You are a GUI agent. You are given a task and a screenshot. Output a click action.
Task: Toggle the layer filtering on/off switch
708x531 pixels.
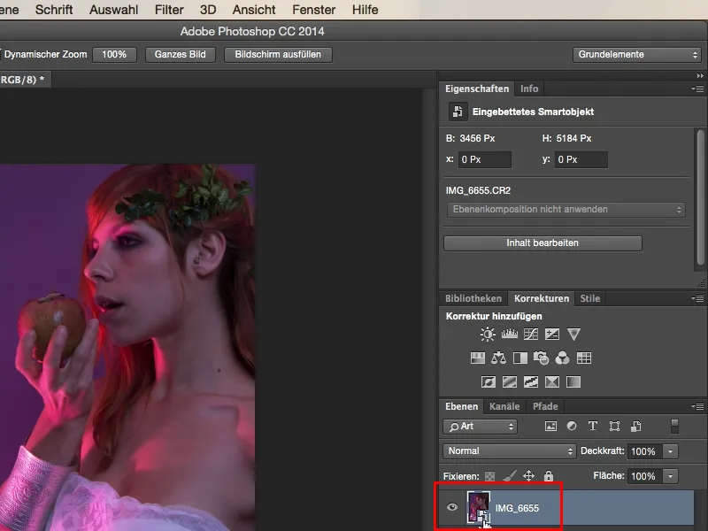(x=674, y=427)
